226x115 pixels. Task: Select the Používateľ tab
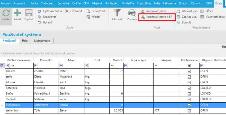[x=9, y=41]
